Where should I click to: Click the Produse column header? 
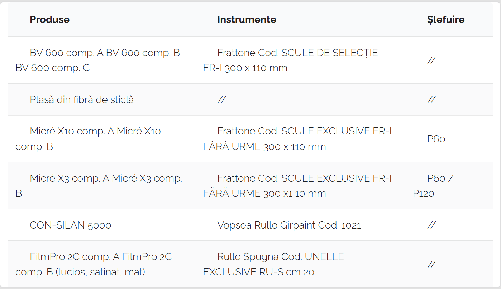[x=49, y=19]
